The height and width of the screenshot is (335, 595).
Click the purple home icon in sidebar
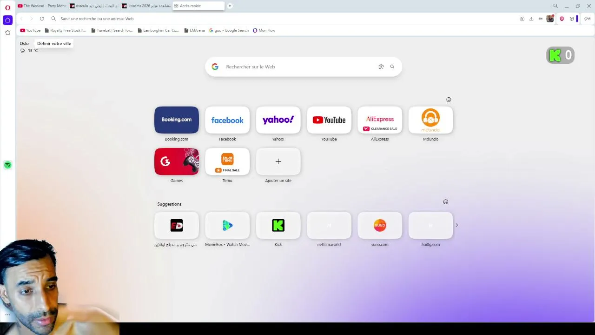pos(7,20)
